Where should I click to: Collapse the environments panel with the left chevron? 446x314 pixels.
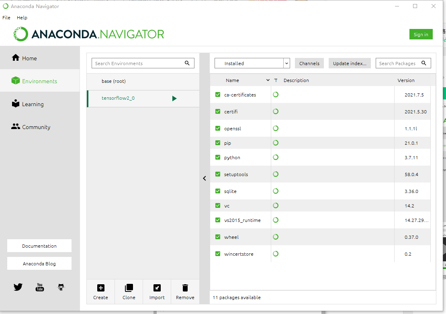coord(205,178)
